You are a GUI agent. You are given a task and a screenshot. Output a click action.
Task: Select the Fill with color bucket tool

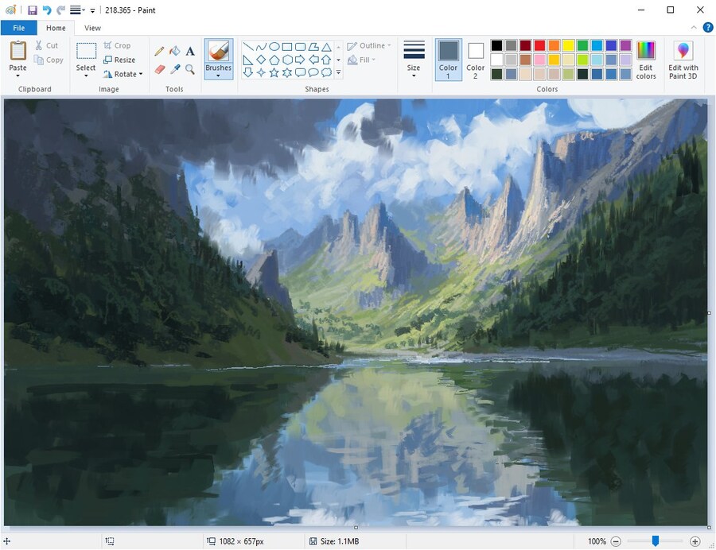174,51
